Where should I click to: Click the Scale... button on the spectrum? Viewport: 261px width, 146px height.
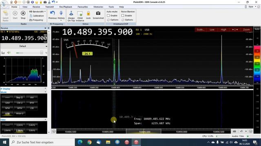pos(201,30)
